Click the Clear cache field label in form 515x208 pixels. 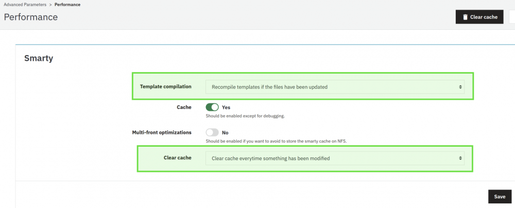tap(177, 158)
